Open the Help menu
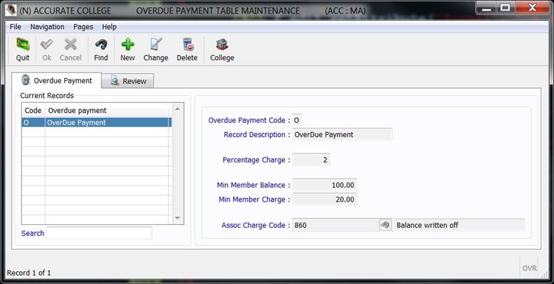 pos(109,26)
